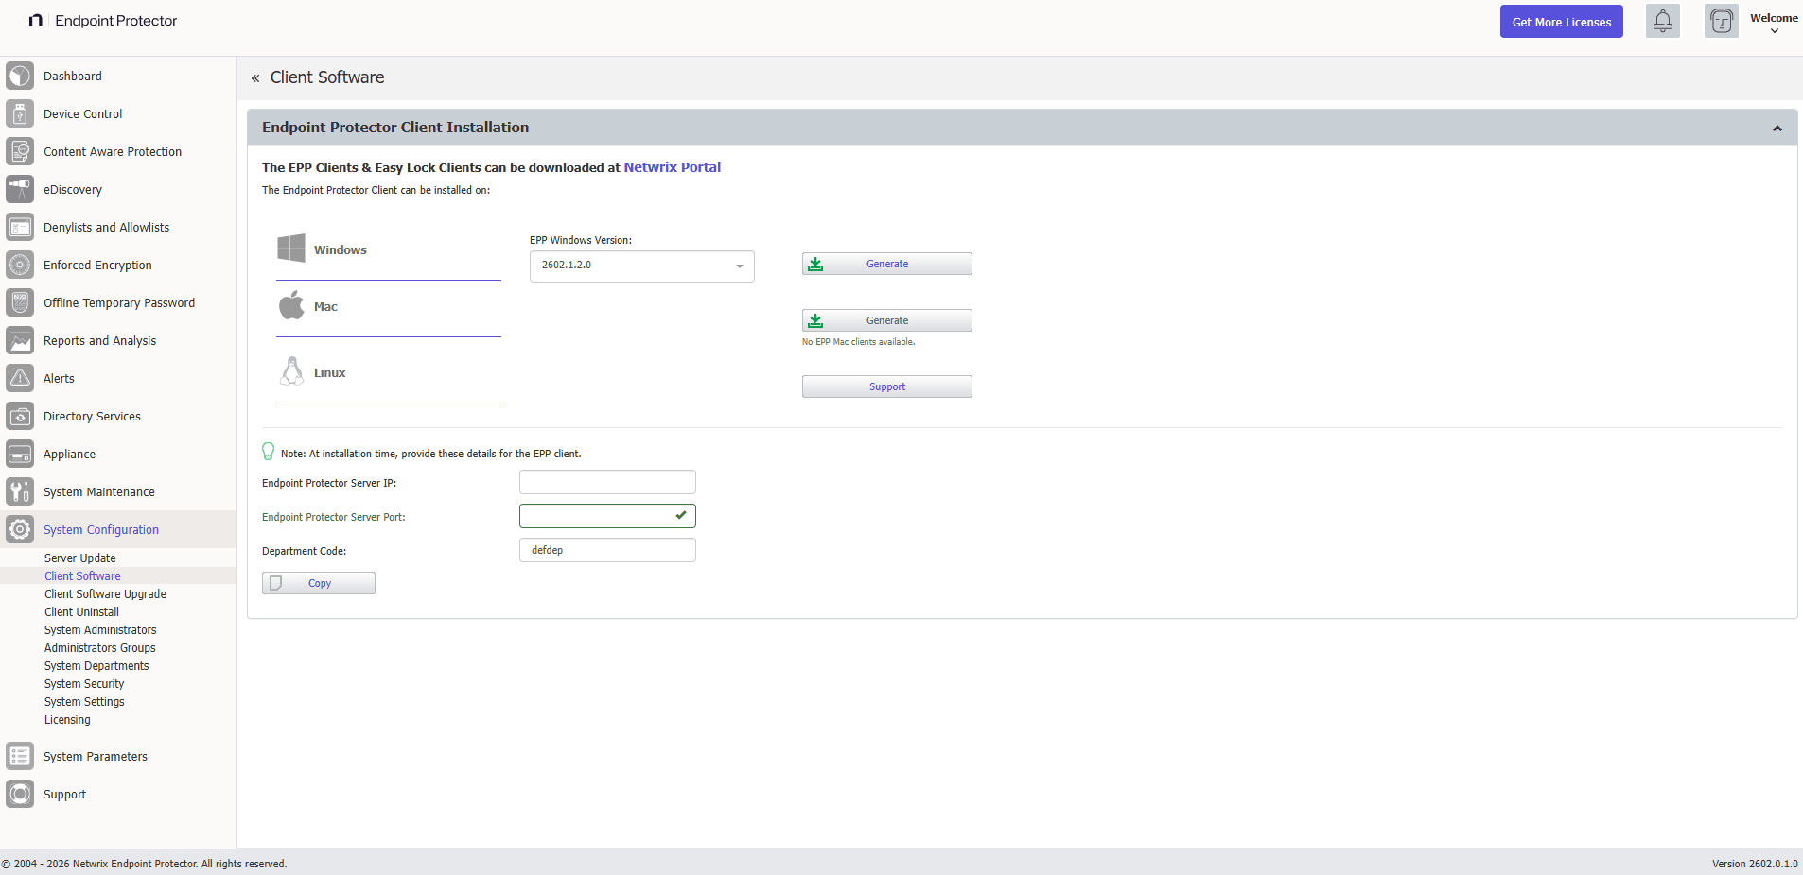1803x875 pixels.
Task: Click the Device Control USB icon
Action: pyautogui.click(x=20, y=113)
